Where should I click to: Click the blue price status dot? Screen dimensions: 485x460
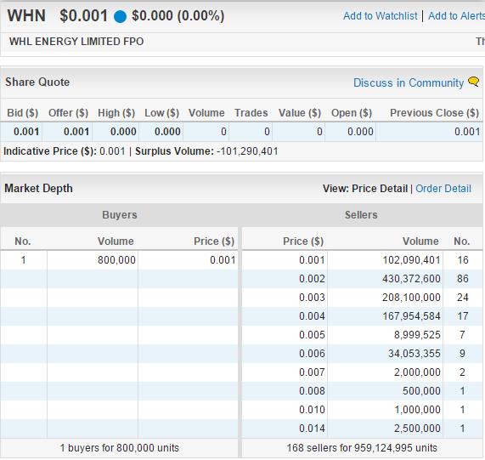(x=120, y=16)
